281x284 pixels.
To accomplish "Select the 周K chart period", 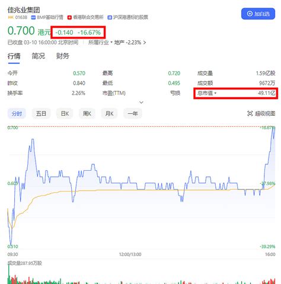I will click(x=87, y=114).
